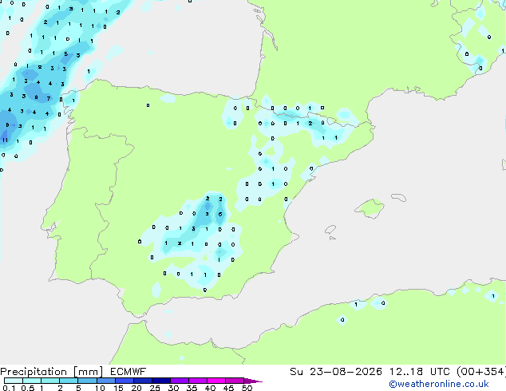Click the 35–40 mm legend swatch
The image size is (506, 391).
click(198, 381)
